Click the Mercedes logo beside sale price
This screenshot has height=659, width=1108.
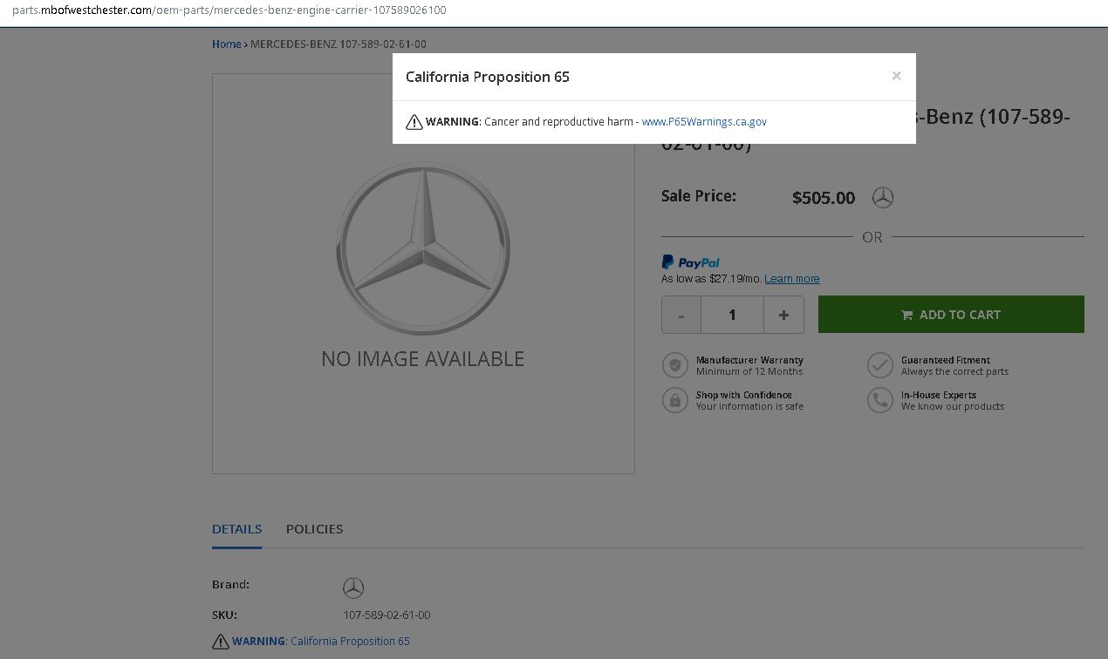coord(883,198)
